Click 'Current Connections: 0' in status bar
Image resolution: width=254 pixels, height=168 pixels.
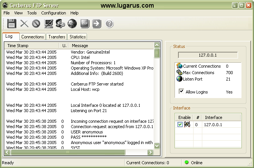[148, 163]
